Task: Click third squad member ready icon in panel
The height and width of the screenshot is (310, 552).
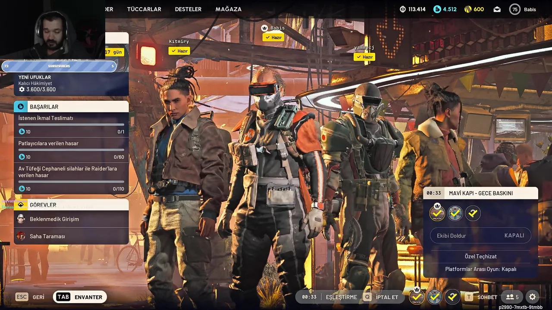Action: coord(473,213)
